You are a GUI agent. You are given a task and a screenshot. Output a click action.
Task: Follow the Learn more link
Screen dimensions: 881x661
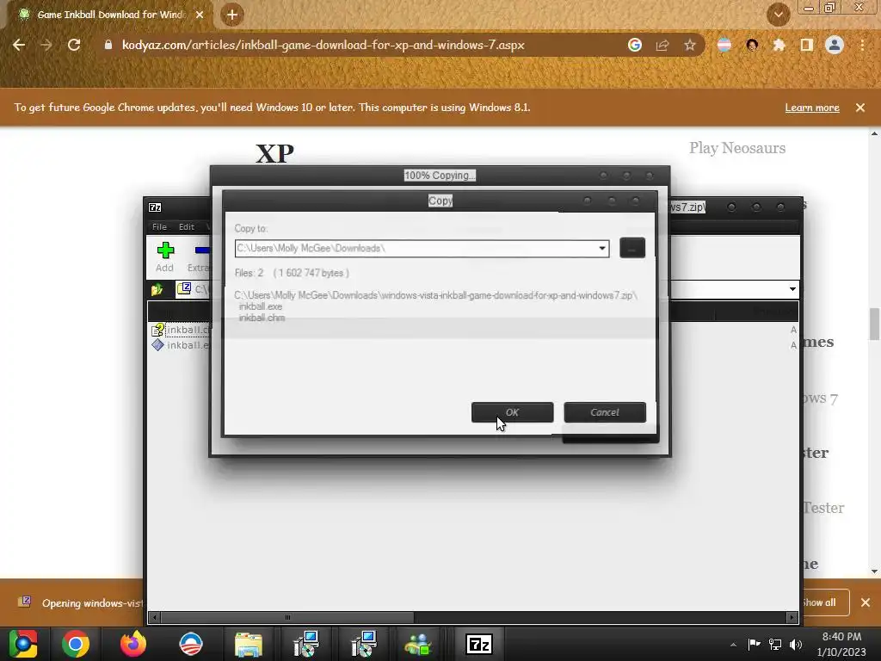click(x=812, y=108)
